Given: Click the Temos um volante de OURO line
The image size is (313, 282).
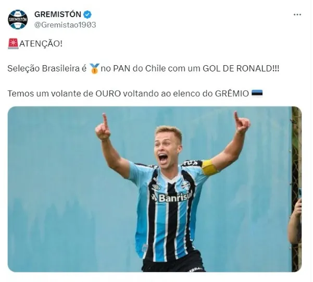Looking at the screenshot, I should pyautogui.click(x=135, y=93).
